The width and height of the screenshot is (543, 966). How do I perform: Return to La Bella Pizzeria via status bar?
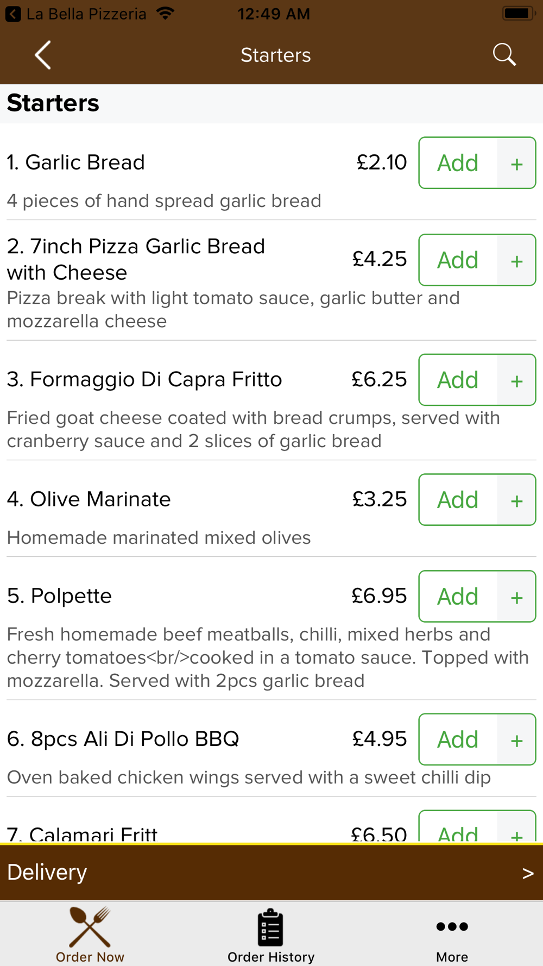pyautogui.click(x=76, y=14)
